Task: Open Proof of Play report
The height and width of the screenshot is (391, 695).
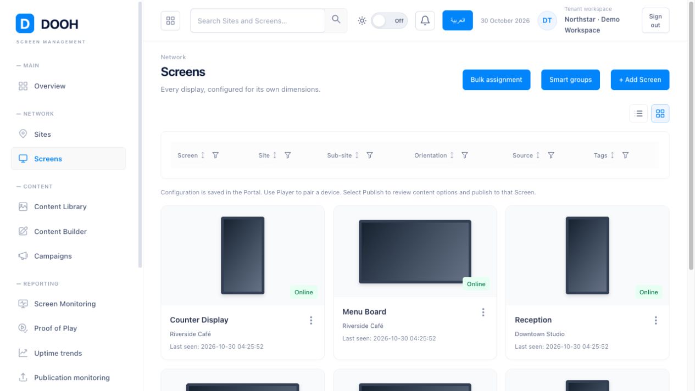Action: point(68,328)
